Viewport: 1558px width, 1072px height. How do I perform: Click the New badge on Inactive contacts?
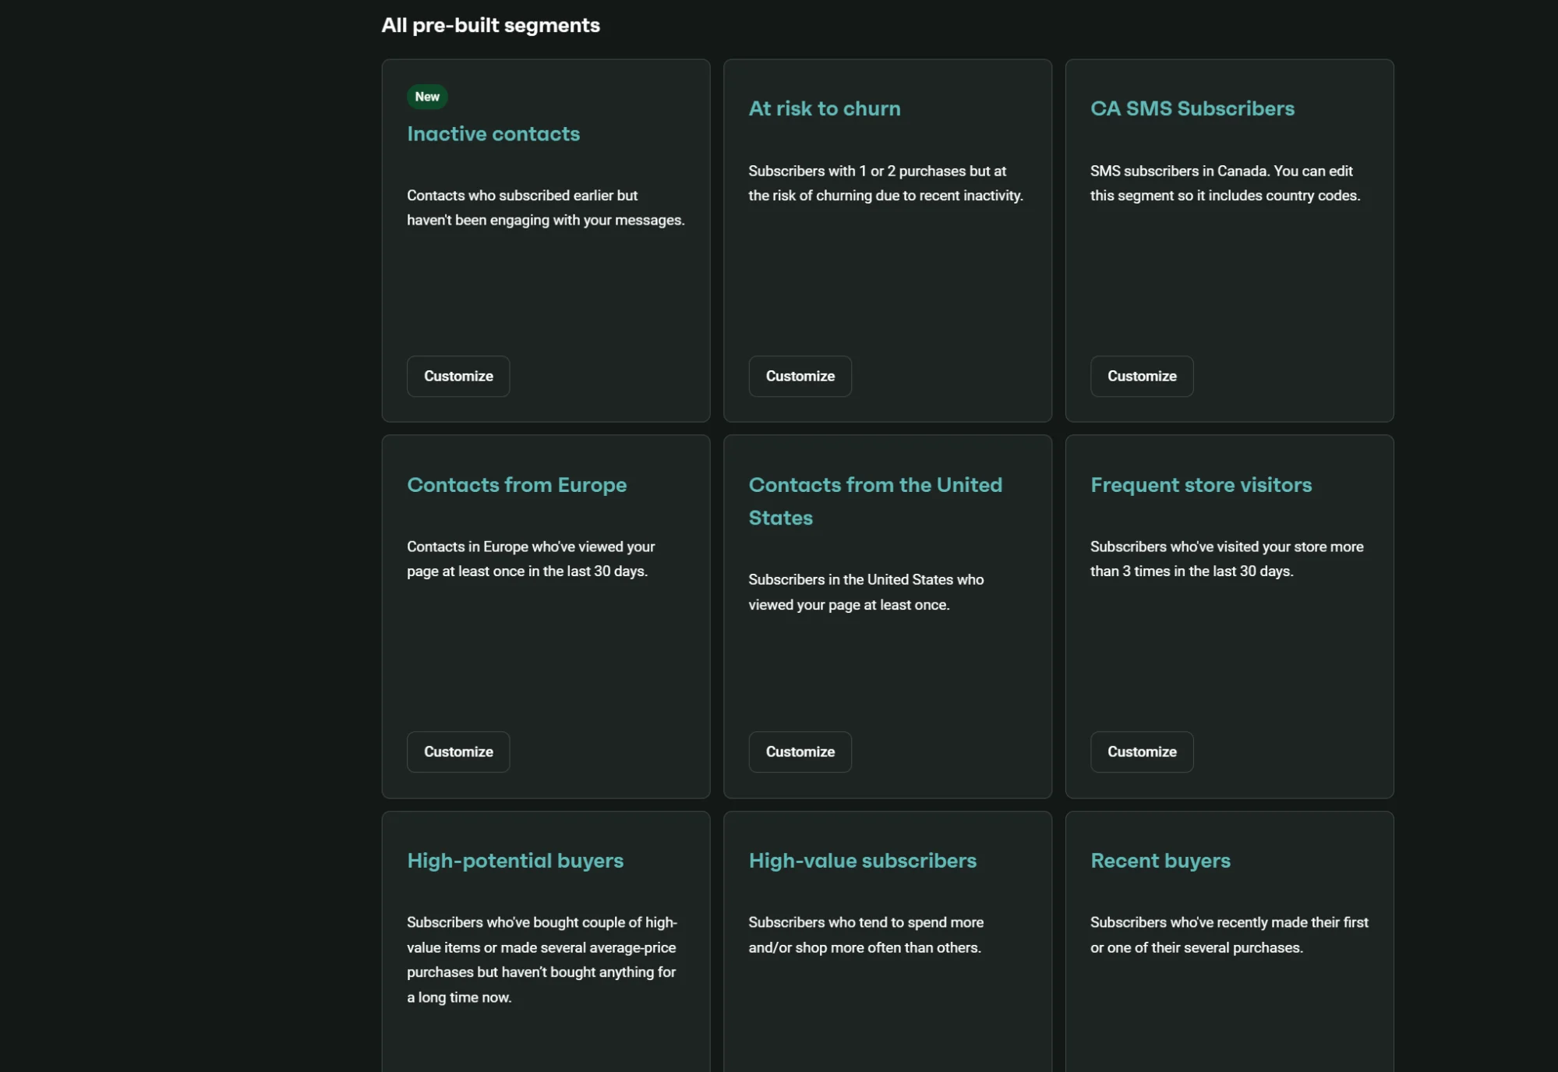pos(427,97)
